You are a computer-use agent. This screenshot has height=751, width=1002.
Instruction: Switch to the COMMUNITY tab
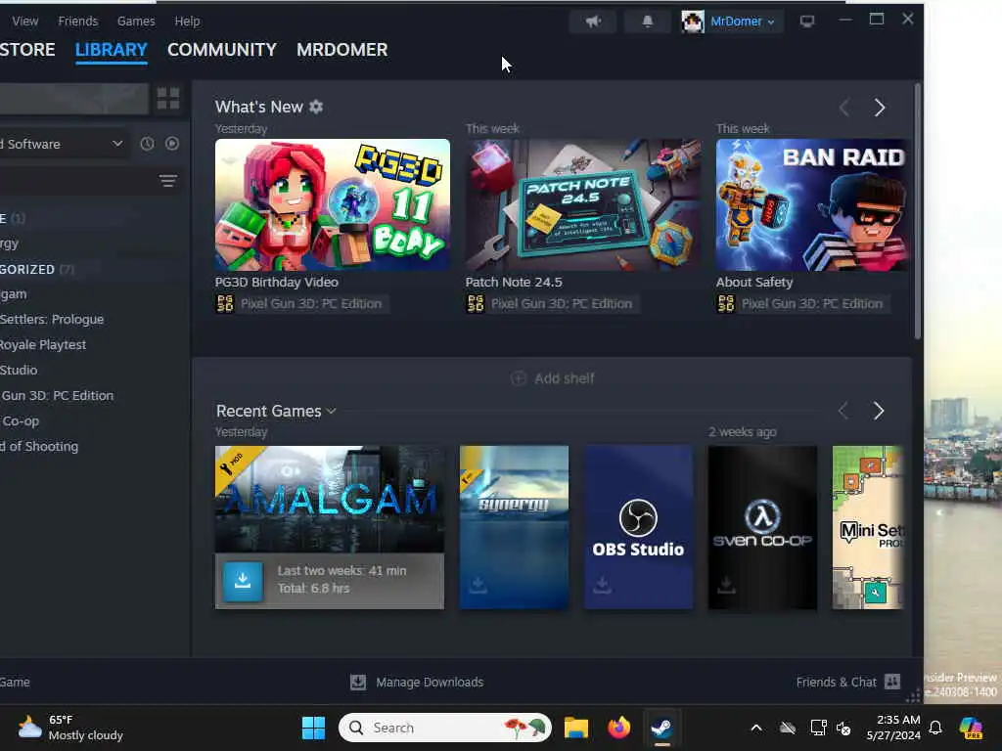(222, 49)
